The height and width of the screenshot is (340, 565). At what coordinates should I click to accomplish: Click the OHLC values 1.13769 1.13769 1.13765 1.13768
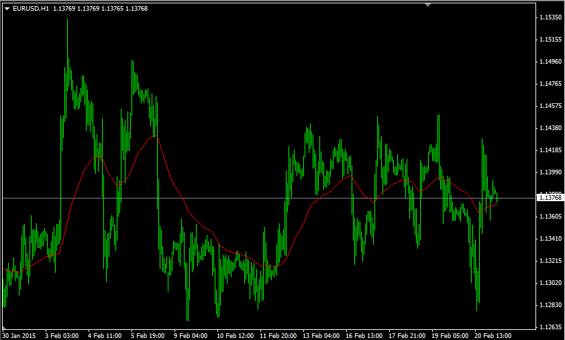pos(100,9)
